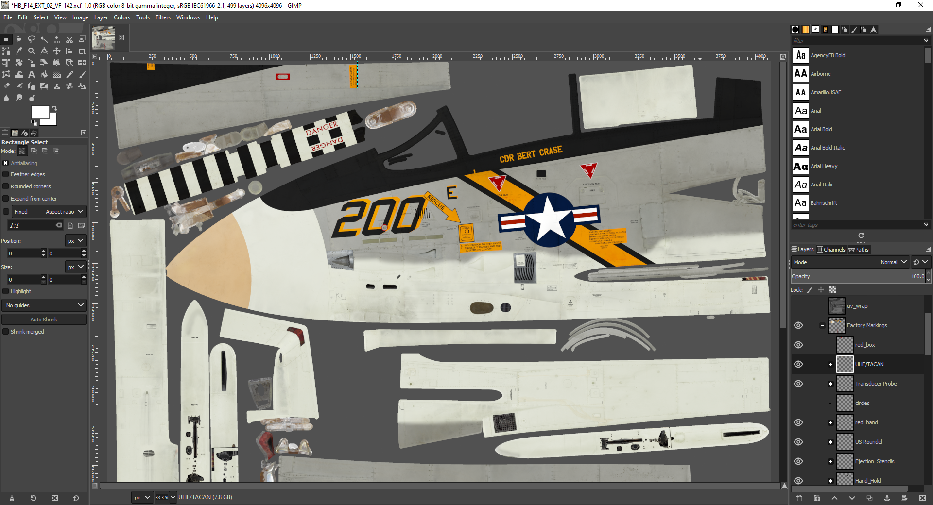This screenshot has height=505, width=933.
Task: Select the Crop tool
Action: [x=82, y=51]
